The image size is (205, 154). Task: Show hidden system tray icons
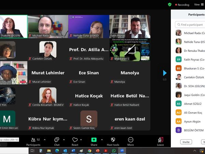pos(194,151)
